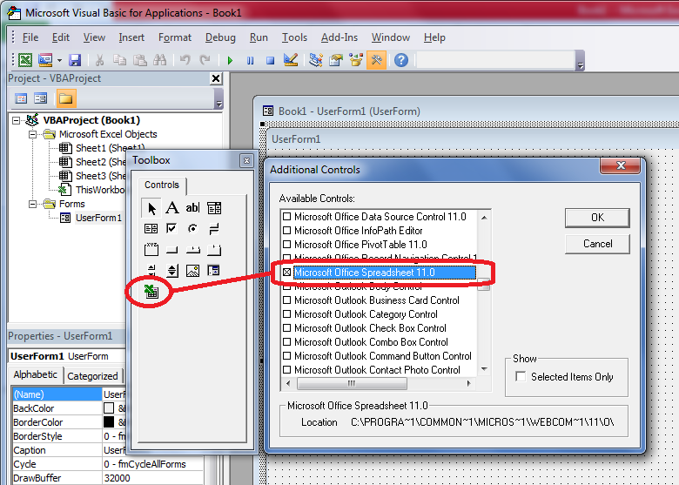
Task: Select UserForm1 in the project tree
Action: point(98,218)
